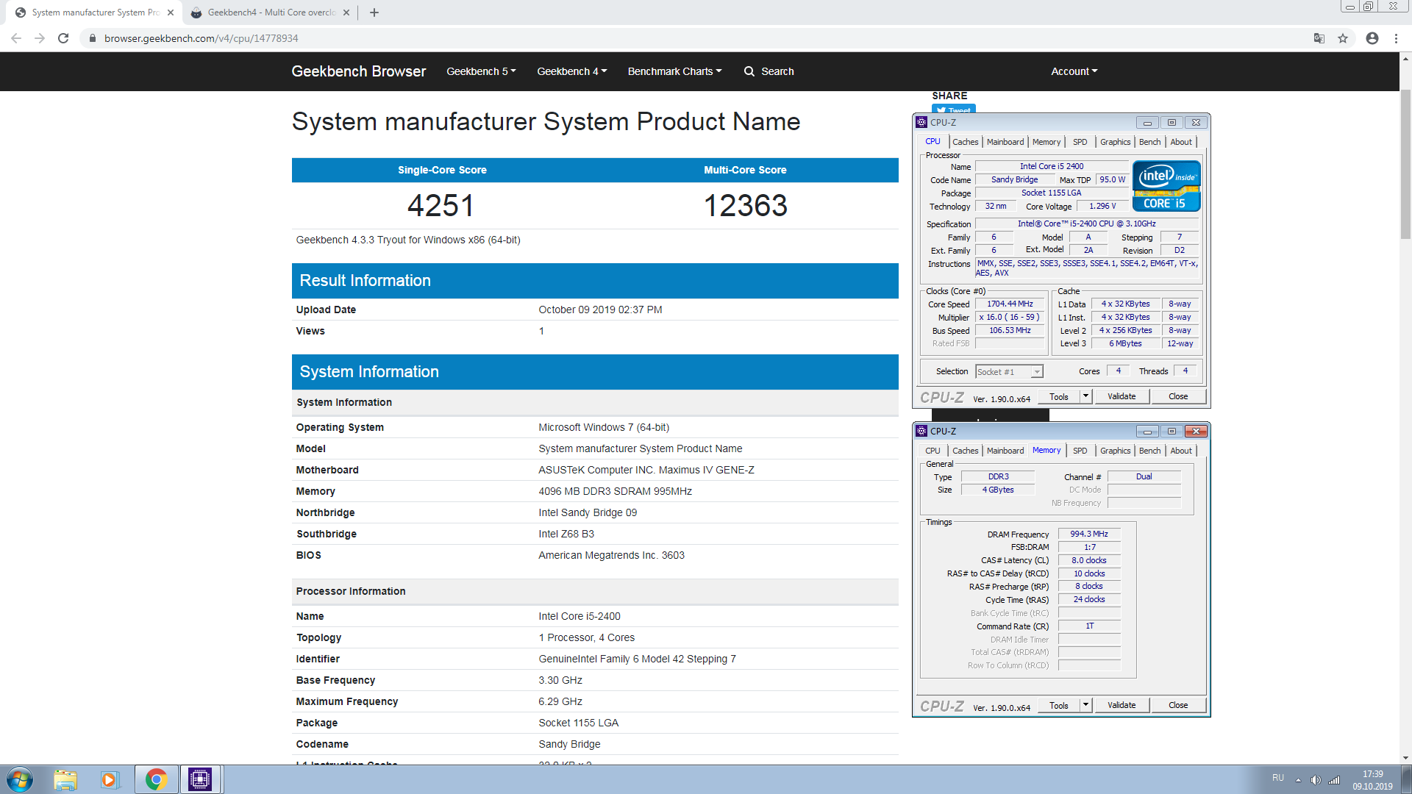The image size is (1412, 794).
Task: Expand Tools arrow in upper CPU-Z window
Action: pyautogui.click(x=1085, y=397)
